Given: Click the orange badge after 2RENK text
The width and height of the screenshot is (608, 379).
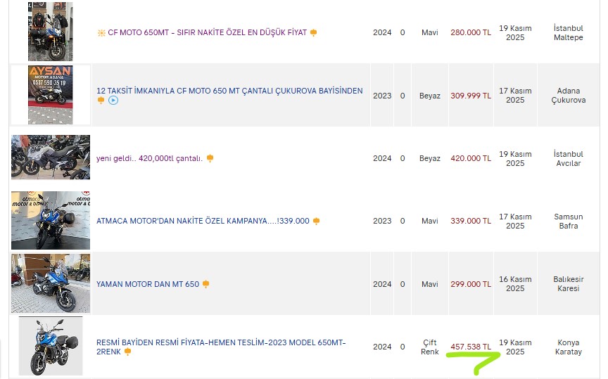Looking at the screenshot, I should click(x=127, y=352).
